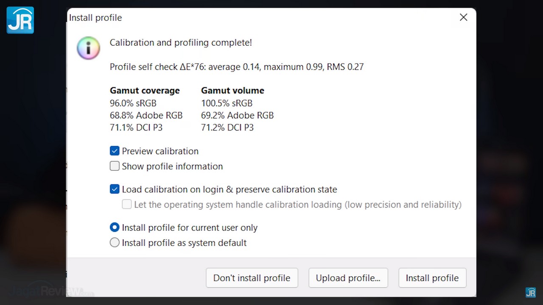Check Let the operating system handle calibration loading
The image size is (543, 305).
tap(127, 205)
